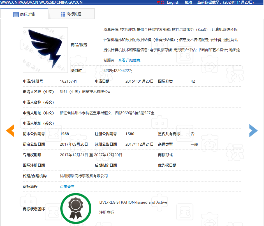The width and height of the screenshot is (264, 226).
Task: Select the 国际注册日期 field label
Action: tap(34, 166)
